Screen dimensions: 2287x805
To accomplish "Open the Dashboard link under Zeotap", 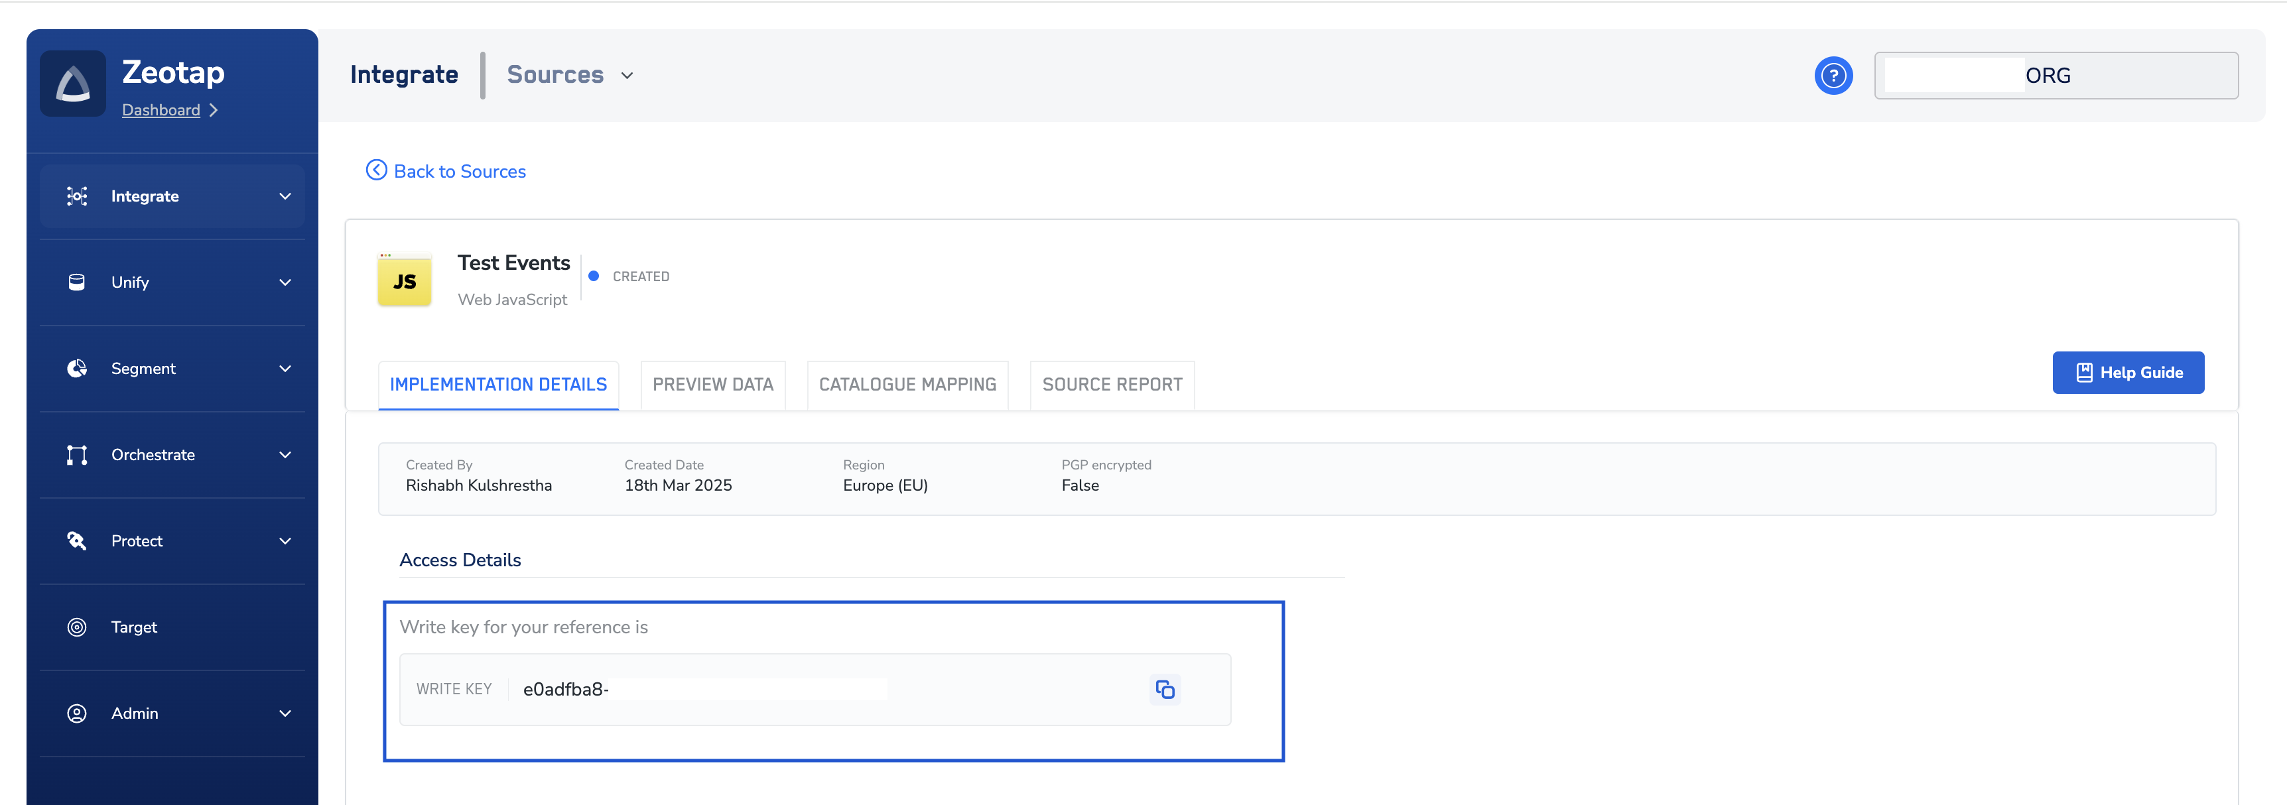I will pos(161,110).
